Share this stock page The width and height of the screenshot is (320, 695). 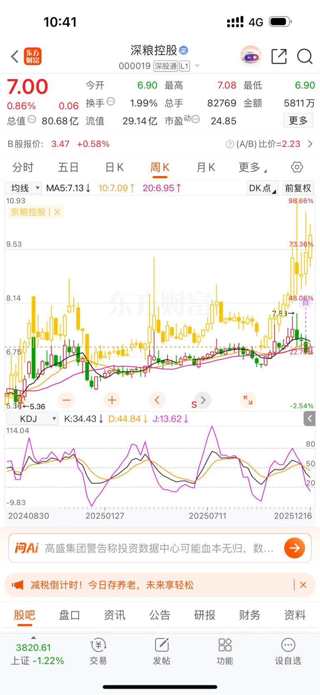(x=279, y=56)
